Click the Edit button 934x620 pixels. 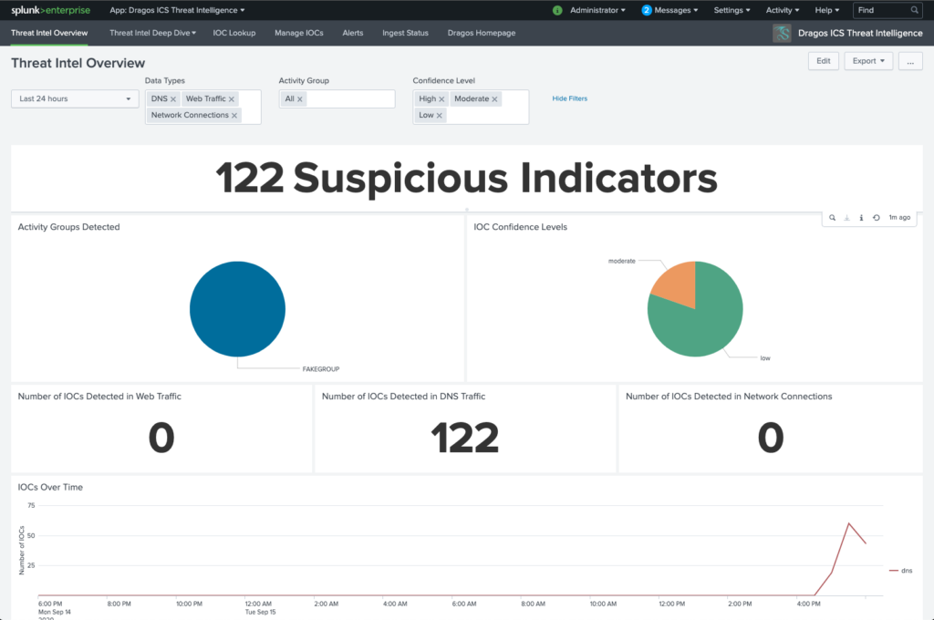tap(824, 61)
